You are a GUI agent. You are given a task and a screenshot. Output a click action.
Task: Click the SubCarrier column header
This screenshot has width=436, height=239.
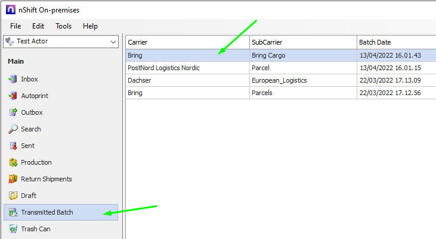click(302, 42)
